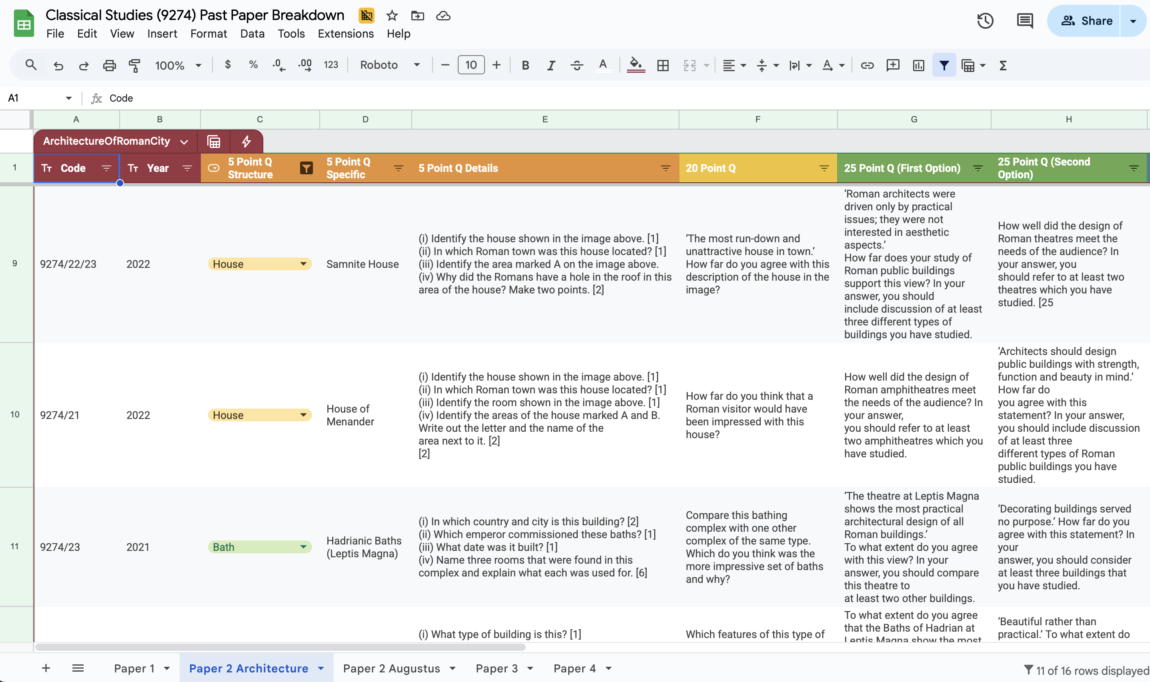Click the insert link icon
The height and width of the screenshot is (682, 1150).
(x=867, y=65)
